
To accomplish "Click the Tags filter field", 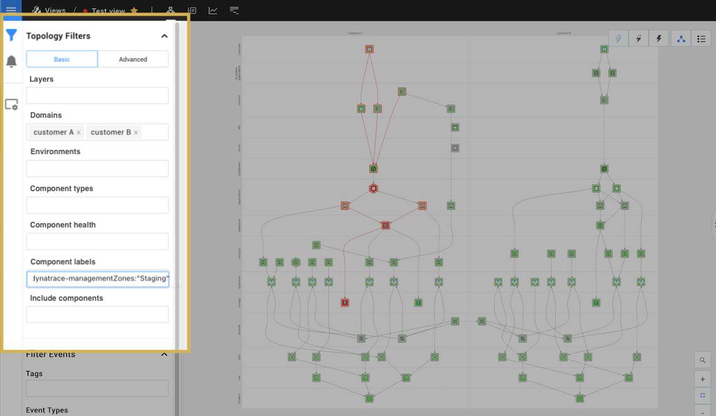I will (97, 388).
